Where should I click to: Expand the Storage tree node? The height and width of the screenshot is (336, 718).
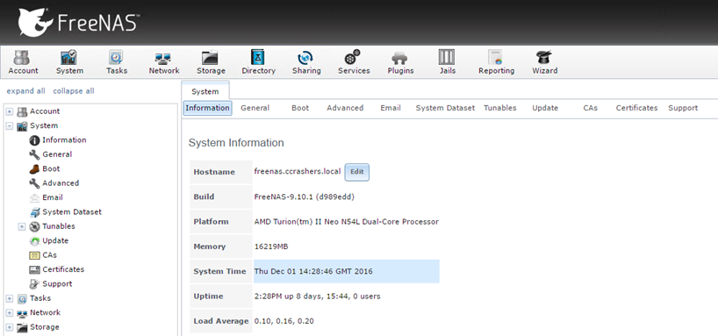[9, 327]
